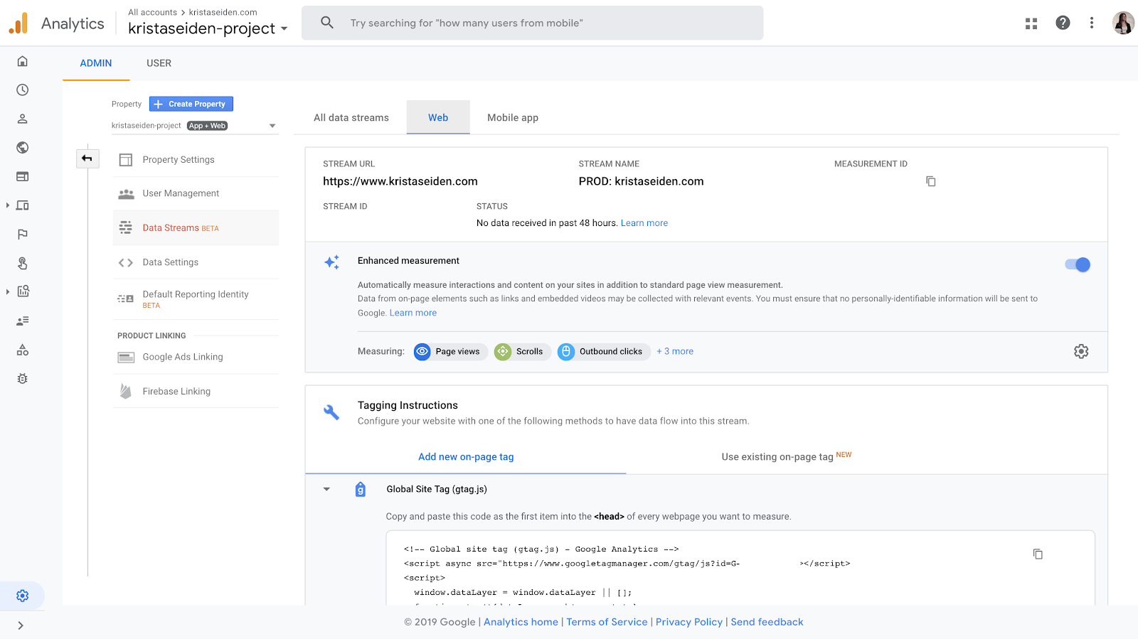Open Property Settings

[196, 160]
